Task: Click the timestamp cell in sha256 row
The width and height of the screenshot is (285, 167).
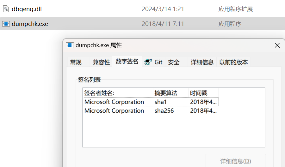Action: (x=203, y=110)
